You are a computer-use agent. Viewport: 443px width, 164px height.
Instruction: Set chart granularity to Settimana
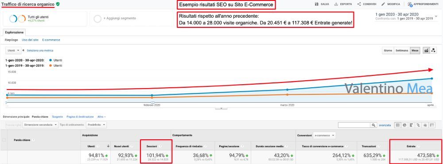pos(402,51)
